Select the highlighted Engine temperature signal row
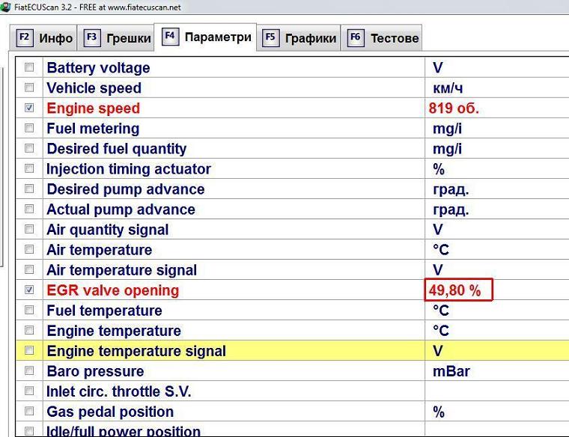Image resolution: width=569 pixels, height=437 pixels. 136,350
